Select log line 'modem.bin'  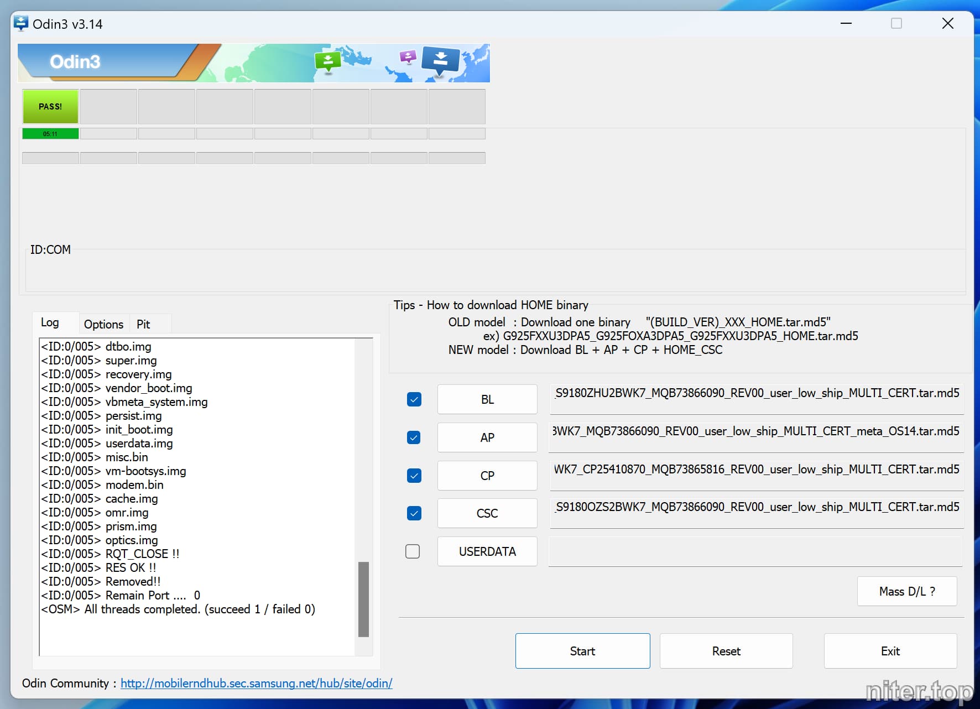pyautogui.click(x=102, y=485)
